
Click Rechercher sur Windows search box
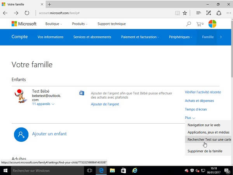pyautogui.click(x=47, y=171)
